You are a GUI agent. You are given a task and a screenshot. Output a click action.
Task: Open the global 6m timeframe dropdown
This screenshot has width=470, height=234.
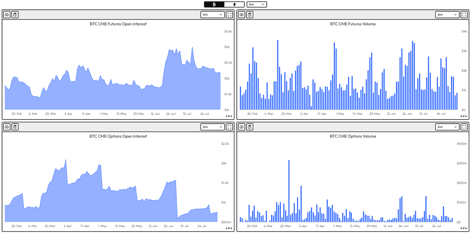click(257, 4)
